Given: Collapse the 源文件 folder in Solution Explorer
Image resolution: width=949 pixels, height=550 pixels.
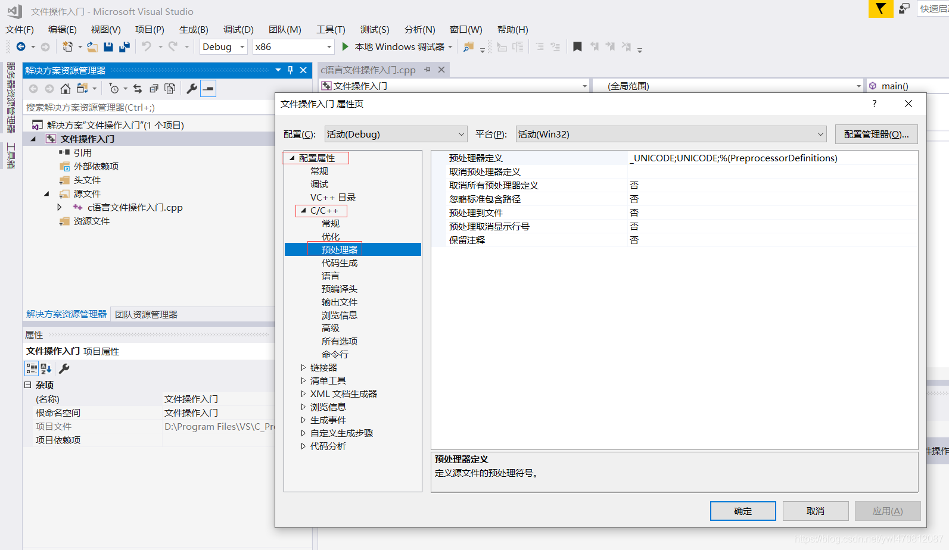Looking at the screenshot, I should coord(46,193).
